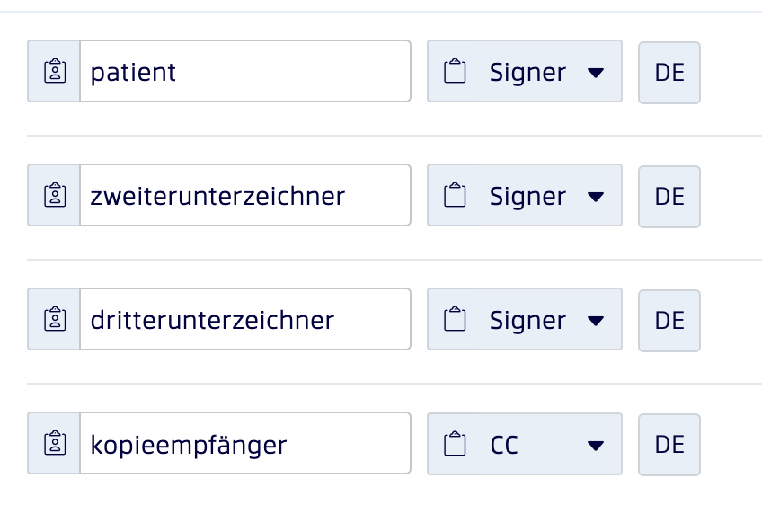762x505 pixels.
Task: Click clipboard icon in zweiterunterzeichner's Signer dropdown
Action: click(x=455, y=195)
